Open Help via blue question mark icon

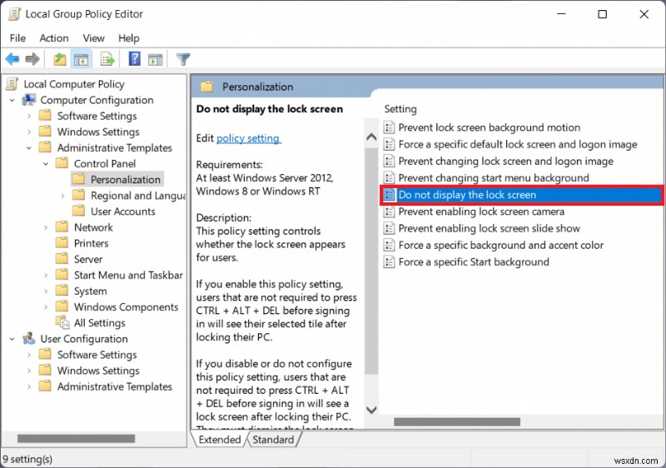pos(134,58)
